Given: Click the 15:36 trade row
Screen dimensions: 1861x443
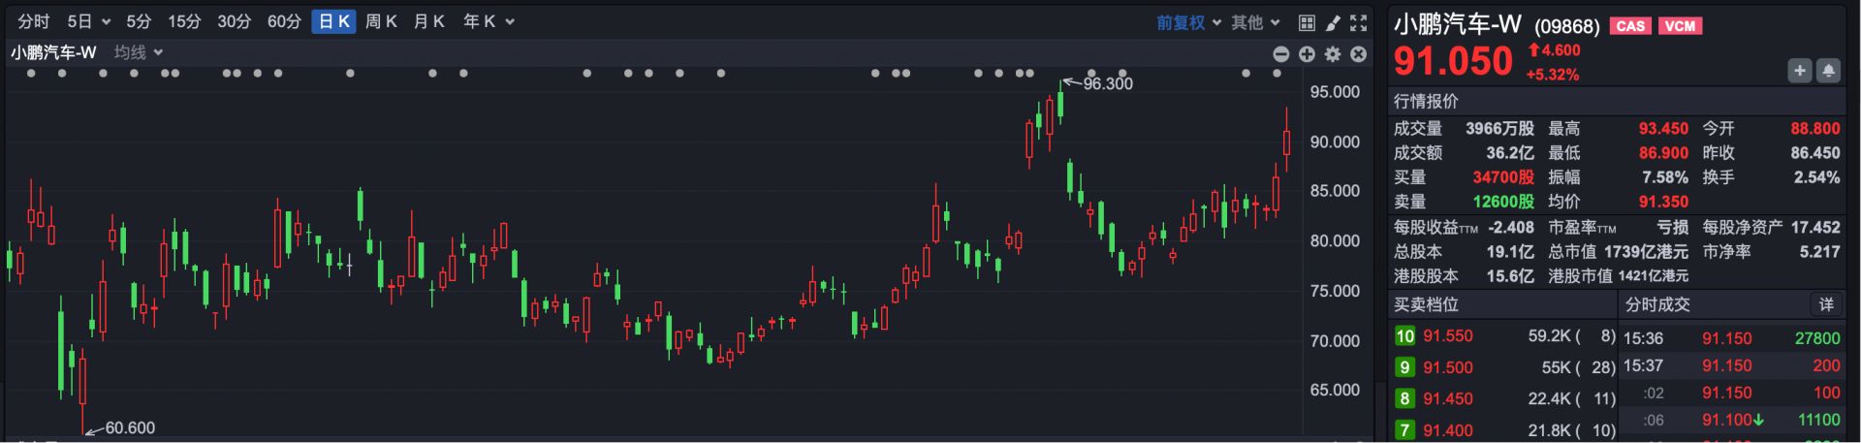Looking at the screenshot, I should (x=1732, y=338).
